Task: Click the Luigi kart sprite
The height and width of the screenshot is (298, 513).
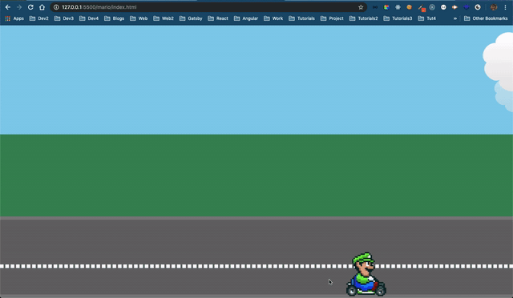Action: click(366, 274)
